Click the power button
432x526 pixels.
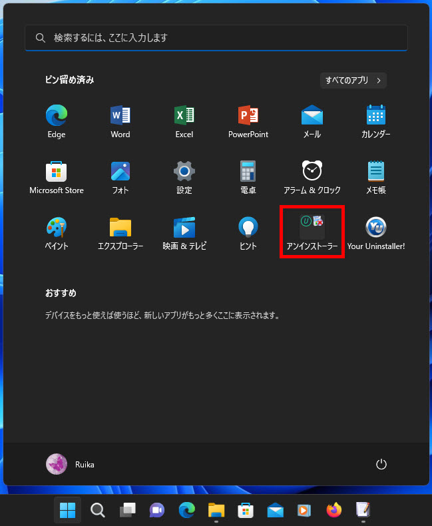pyautogui.click(x=381, y=464)
